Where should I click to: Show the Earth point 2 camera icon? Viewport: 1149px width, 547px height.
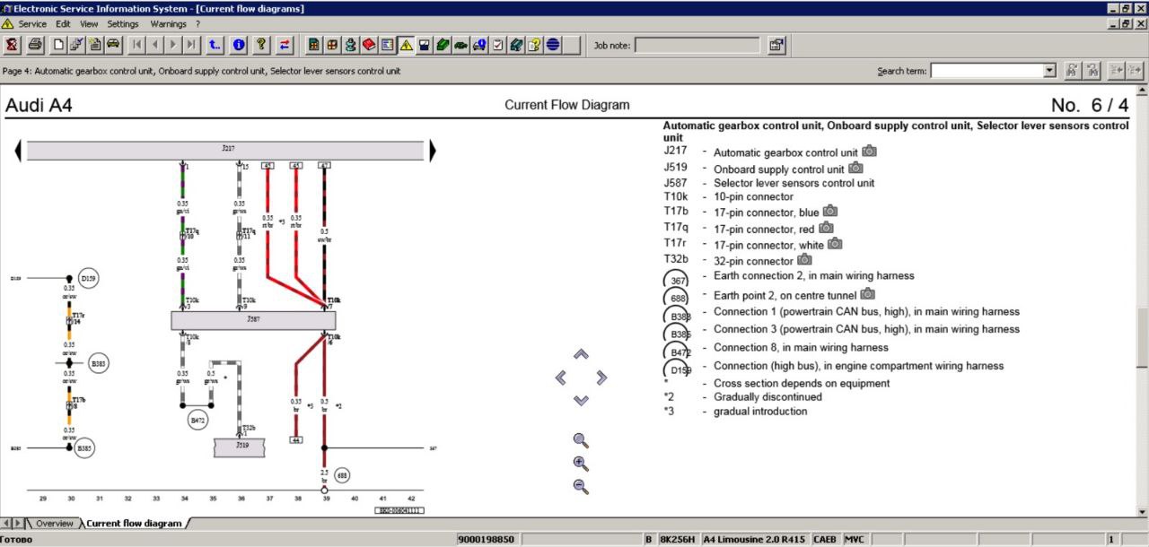[868, 294]
